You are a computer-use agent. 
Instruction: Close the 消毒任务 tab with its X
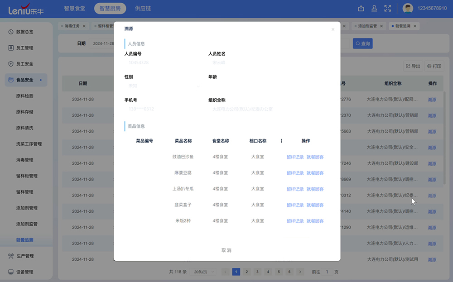point(84,26)
